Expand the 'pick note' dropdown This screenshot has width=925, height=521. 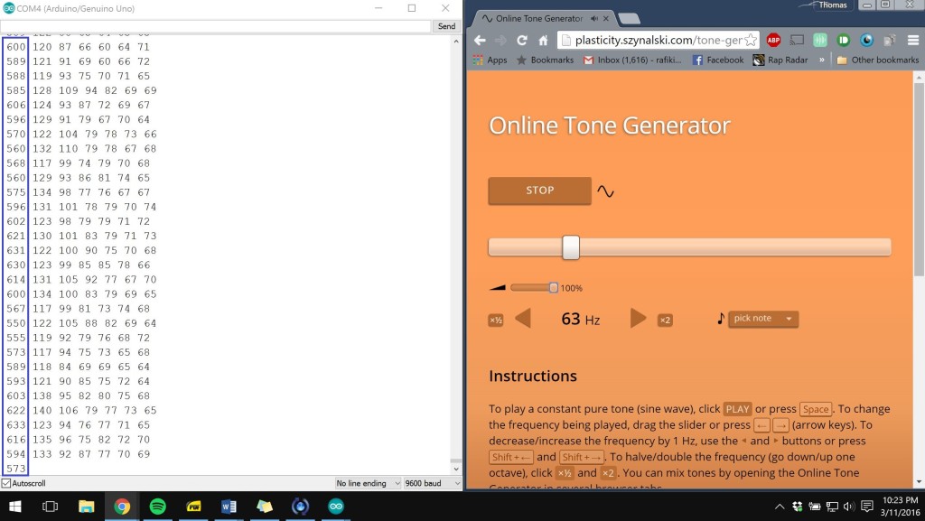tap(763, 319)
